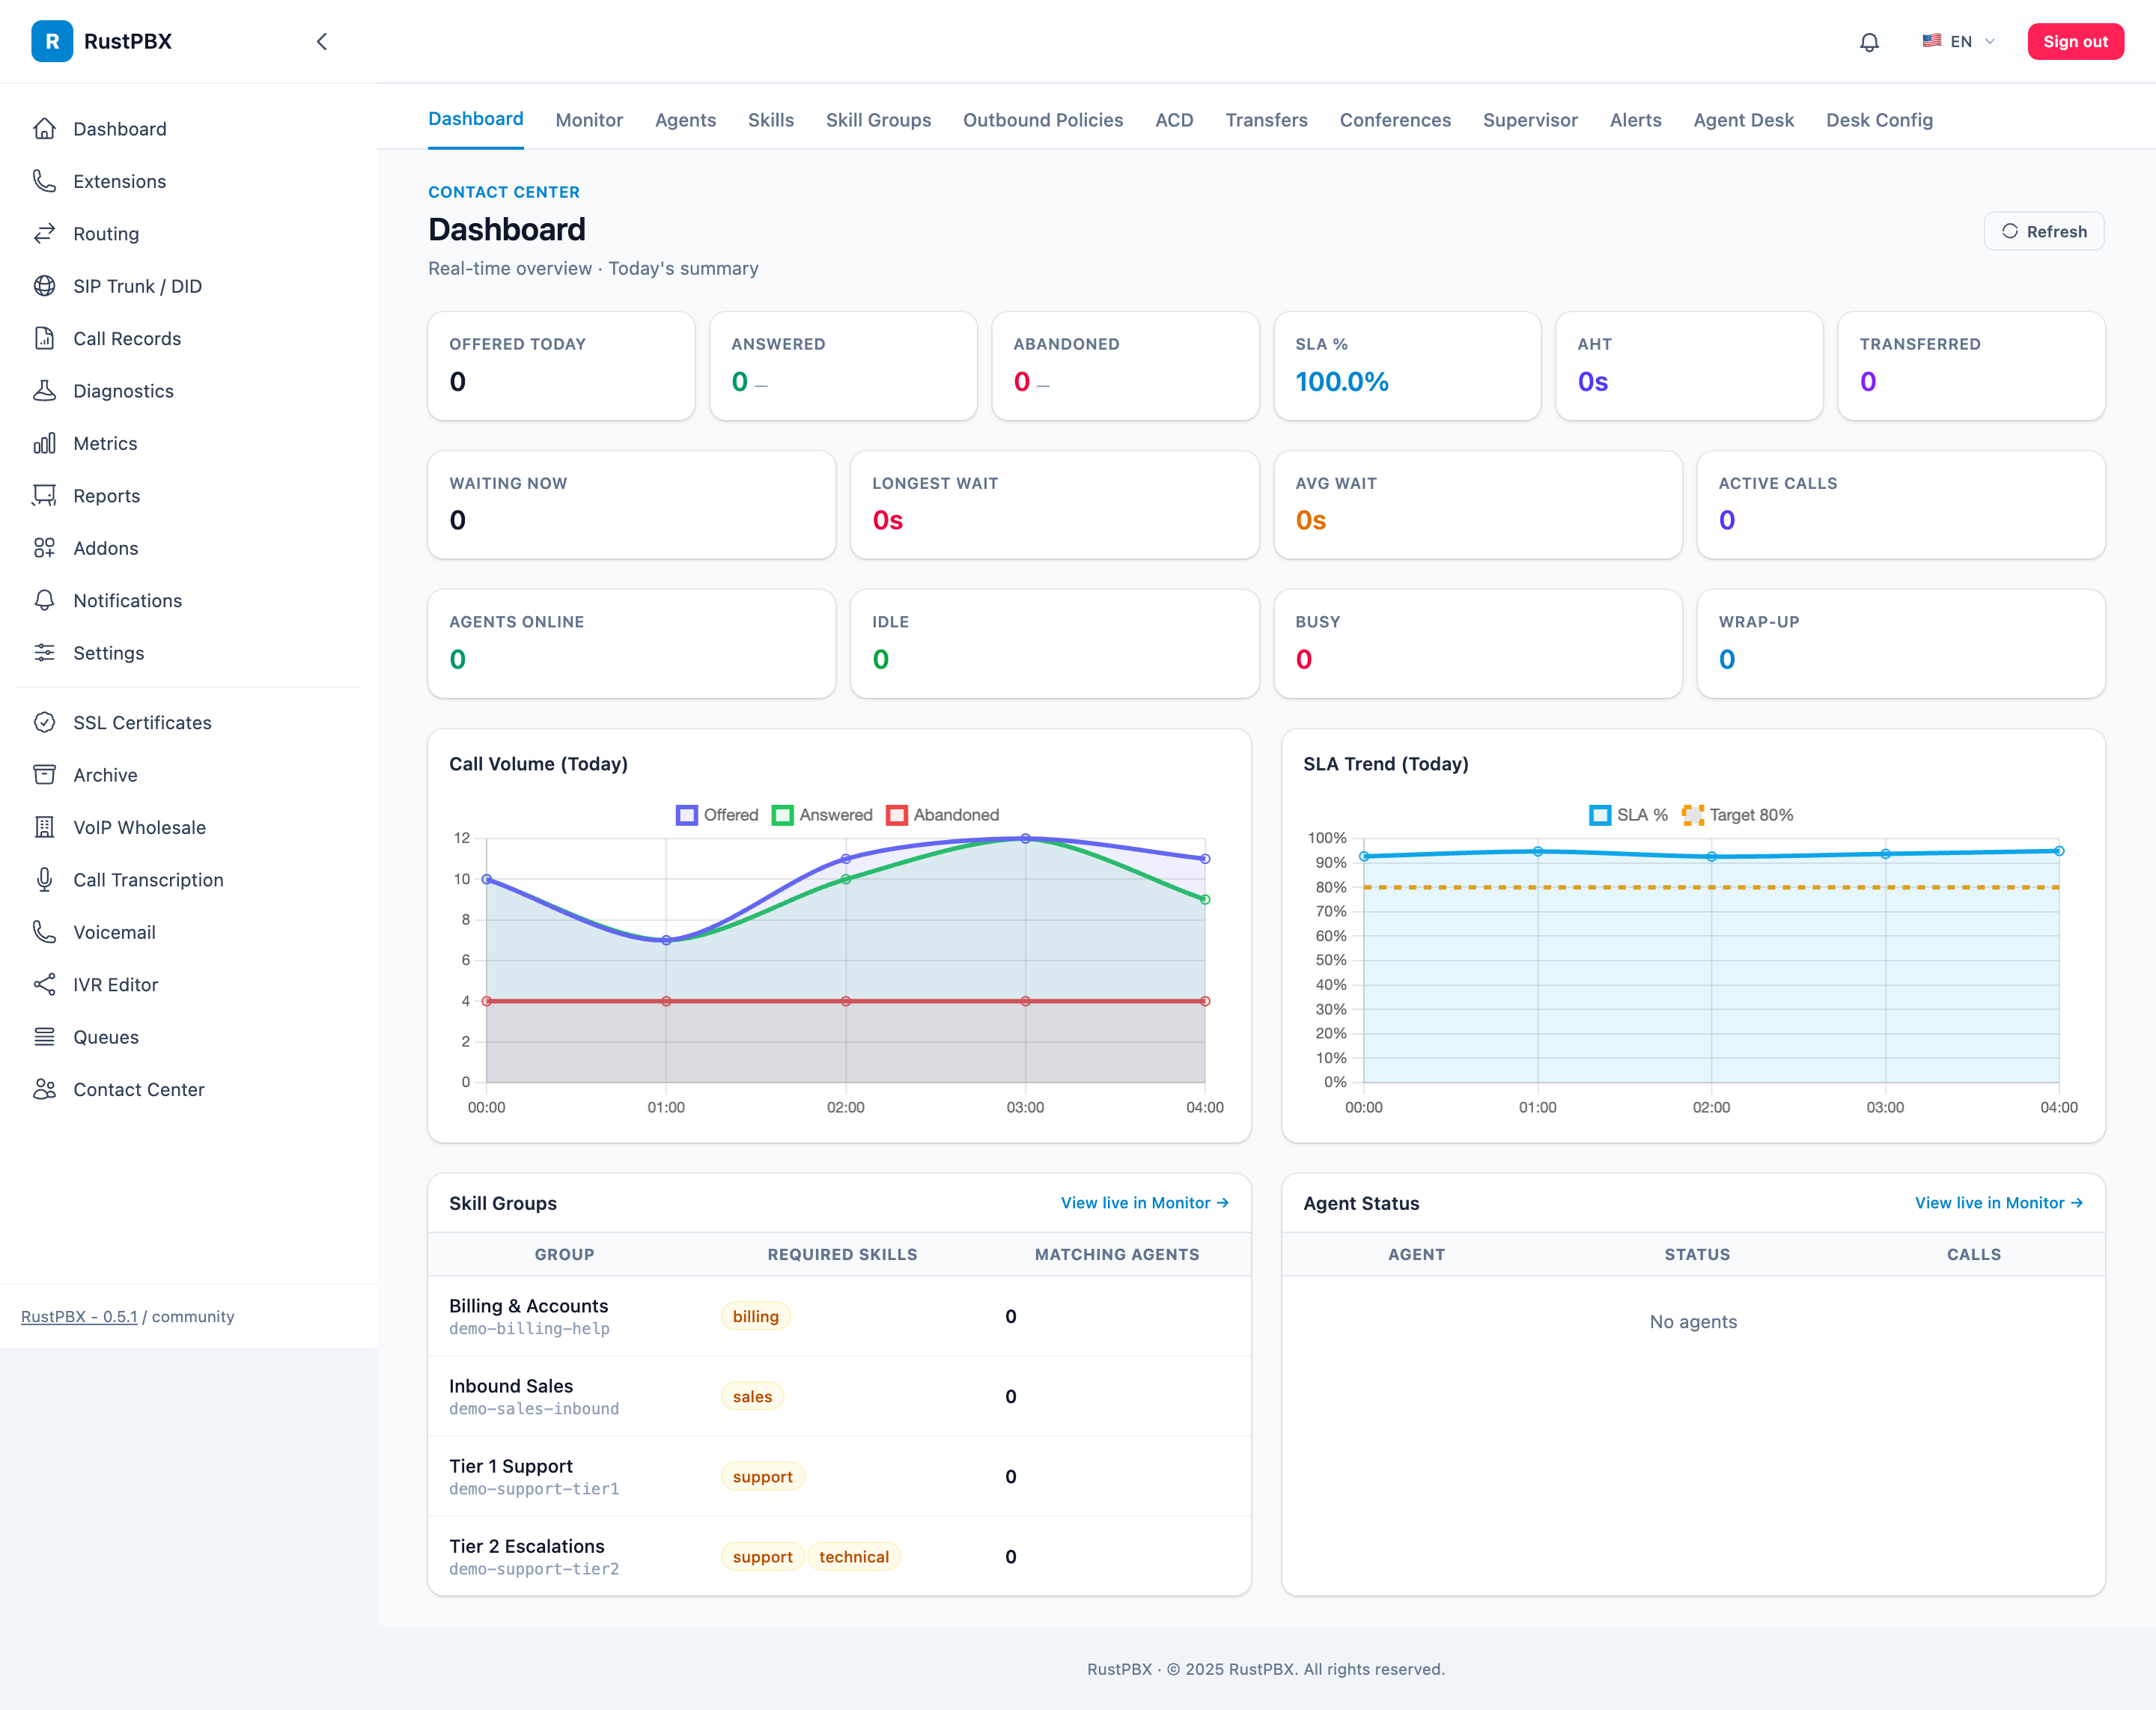The image size is (2156, 1710).
Task: Toggle Answered series in Call Volume legend
Action: click(822, 815)
